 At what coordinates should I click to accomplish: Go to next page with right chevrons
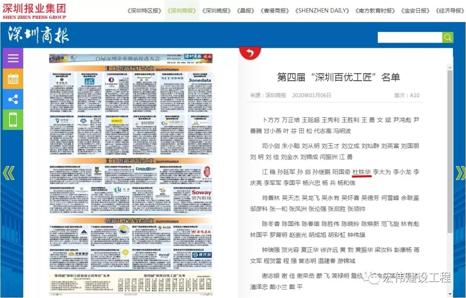pos(460,173)
